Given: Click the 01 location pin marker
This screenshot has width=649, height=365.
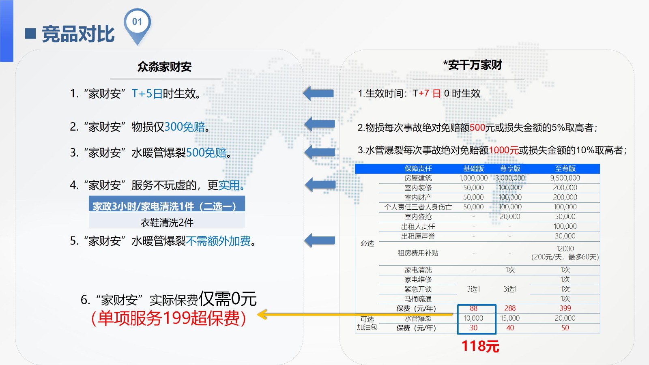Looking at the screenshot, I should (137, 24).
